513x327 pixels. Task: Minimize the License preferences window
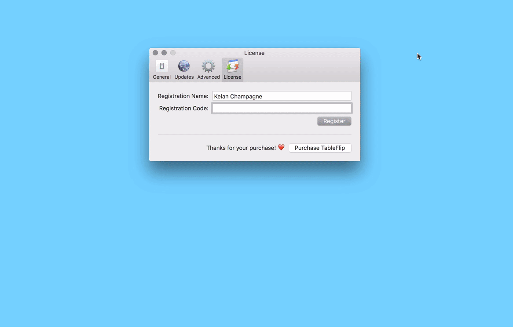click(164, 53)
